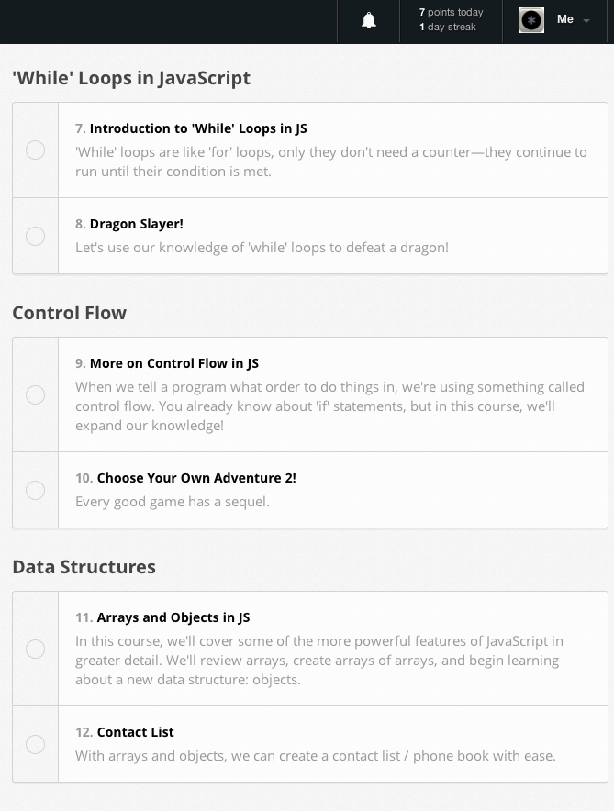
Task: Select completion circle for More on Control Flow
Action: 35,394
